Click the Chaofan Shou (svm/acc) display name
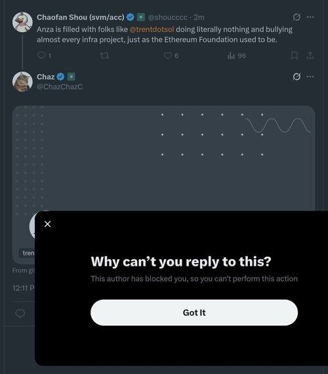328x374 pixels. point(81,17)
